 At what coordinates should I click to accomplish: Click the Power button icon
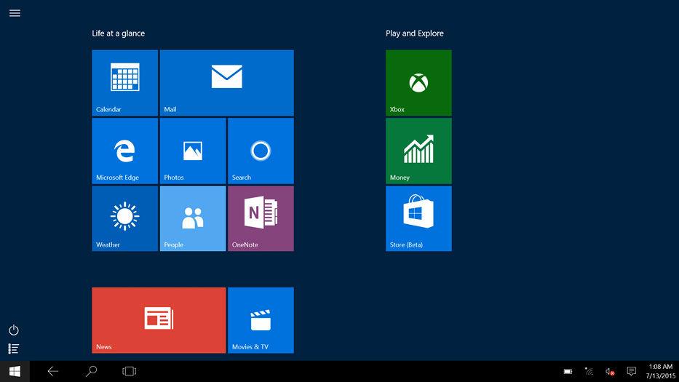[14, 330]
